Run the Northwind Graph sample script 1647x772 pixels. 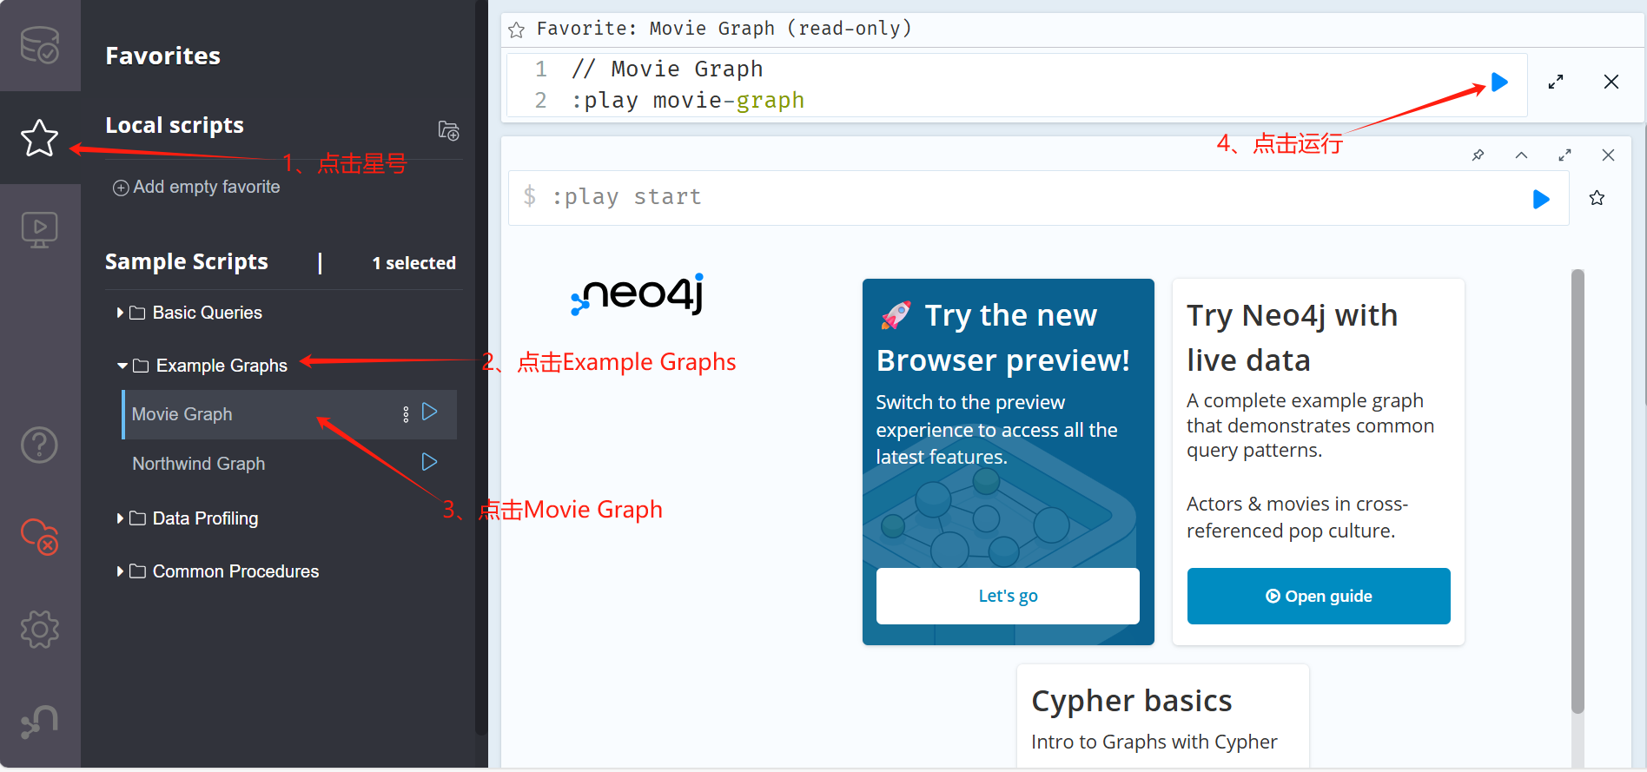[x=429, y=462]
